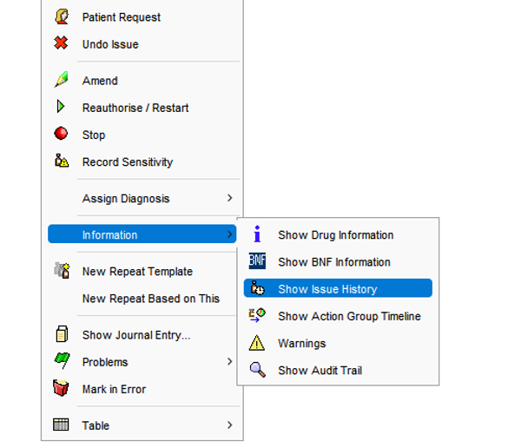Viewport: 528px width, 448px height.
Task: Expand the Table submenu chevron
Action: click(229, 425)
